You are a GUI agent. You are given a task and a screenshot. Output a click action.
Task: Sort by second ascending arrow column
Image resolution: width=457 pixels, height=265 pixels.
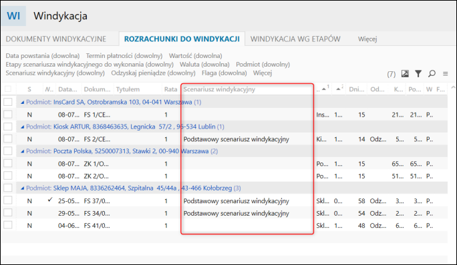click(x=339, y=89)
